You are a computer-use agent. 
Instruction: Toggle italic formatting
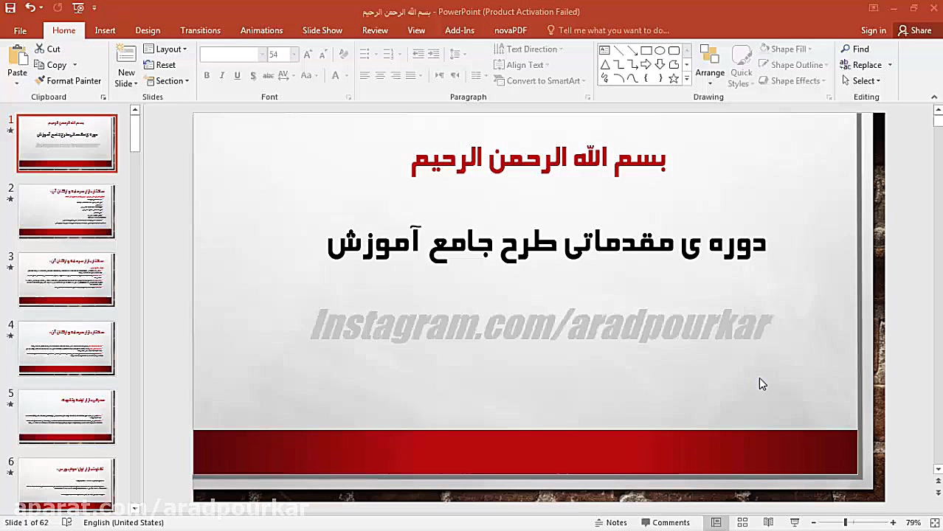tap(222, 75)
